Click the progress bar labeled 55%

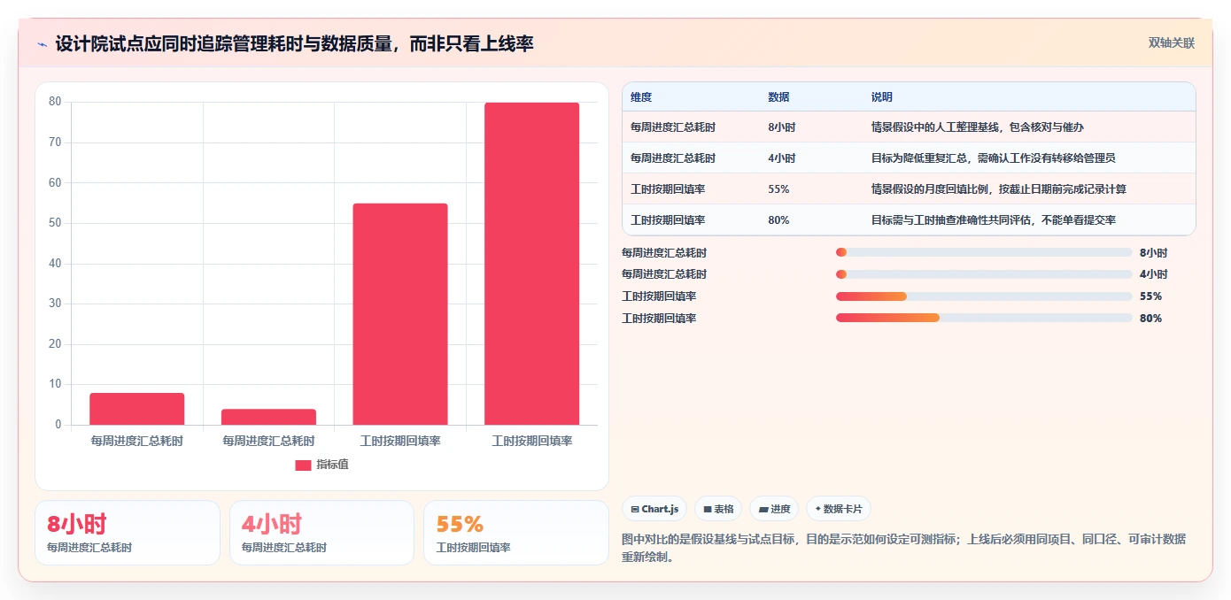pyautogui.click(x=984, y=296)
